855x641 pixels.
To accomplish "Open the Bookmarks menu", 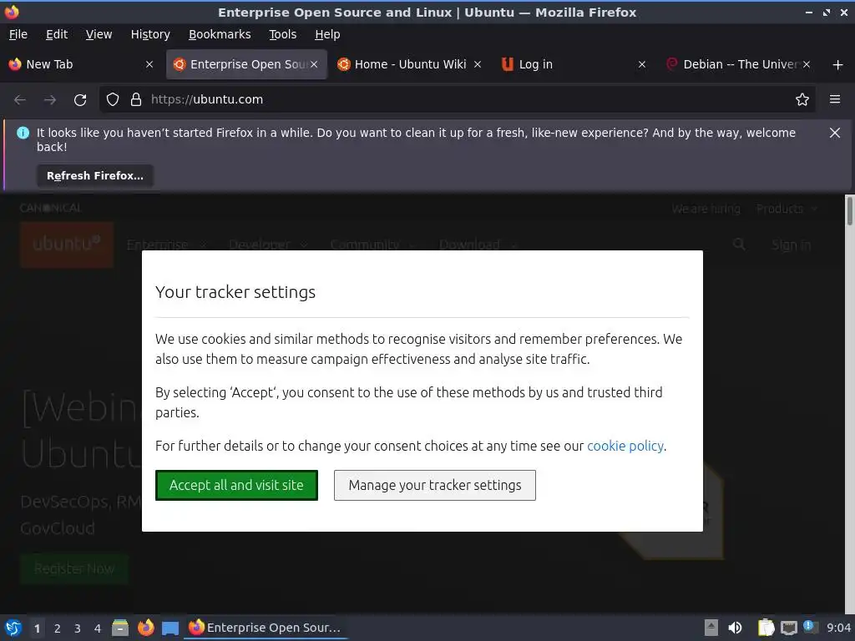I will pyautogui.click(x=220, y=34).
